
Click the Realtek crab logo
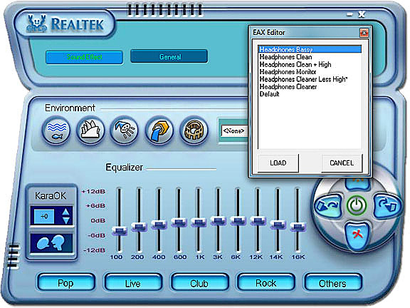click(36, 24)
